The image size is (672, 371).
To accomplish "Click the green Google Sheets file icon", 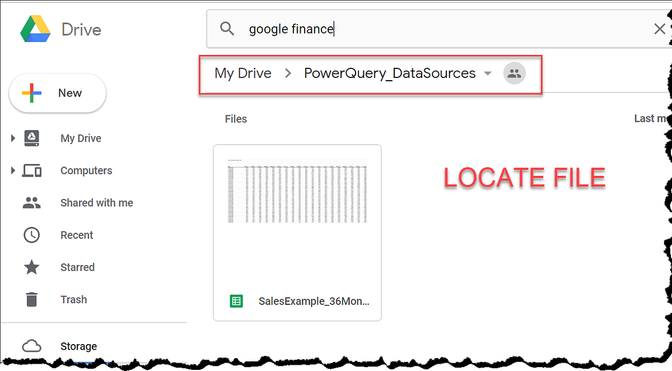I will pos(236,301).
